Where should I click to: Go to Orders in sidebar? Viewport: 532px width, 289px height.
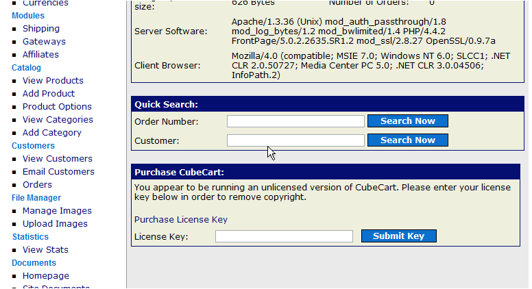[37, 185]
